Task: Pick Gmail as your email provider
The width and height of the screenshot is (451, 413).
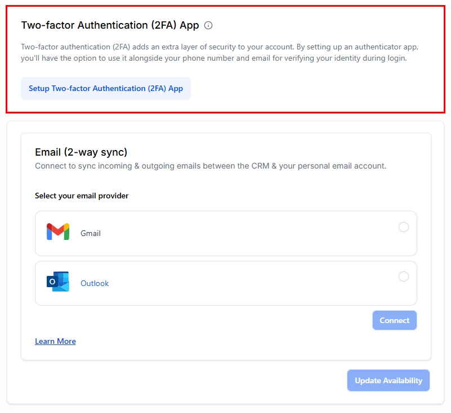Action: point(403,227)
